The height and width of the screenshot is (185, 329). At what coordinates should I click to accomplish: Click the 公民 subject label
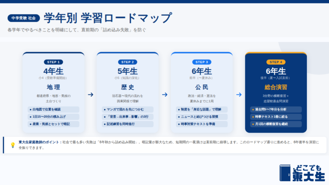[x=202, y=87]
